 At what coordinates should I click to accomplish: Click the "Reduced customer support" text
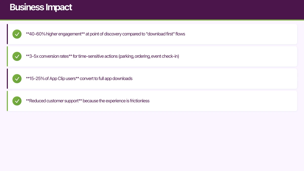[54, 101]
